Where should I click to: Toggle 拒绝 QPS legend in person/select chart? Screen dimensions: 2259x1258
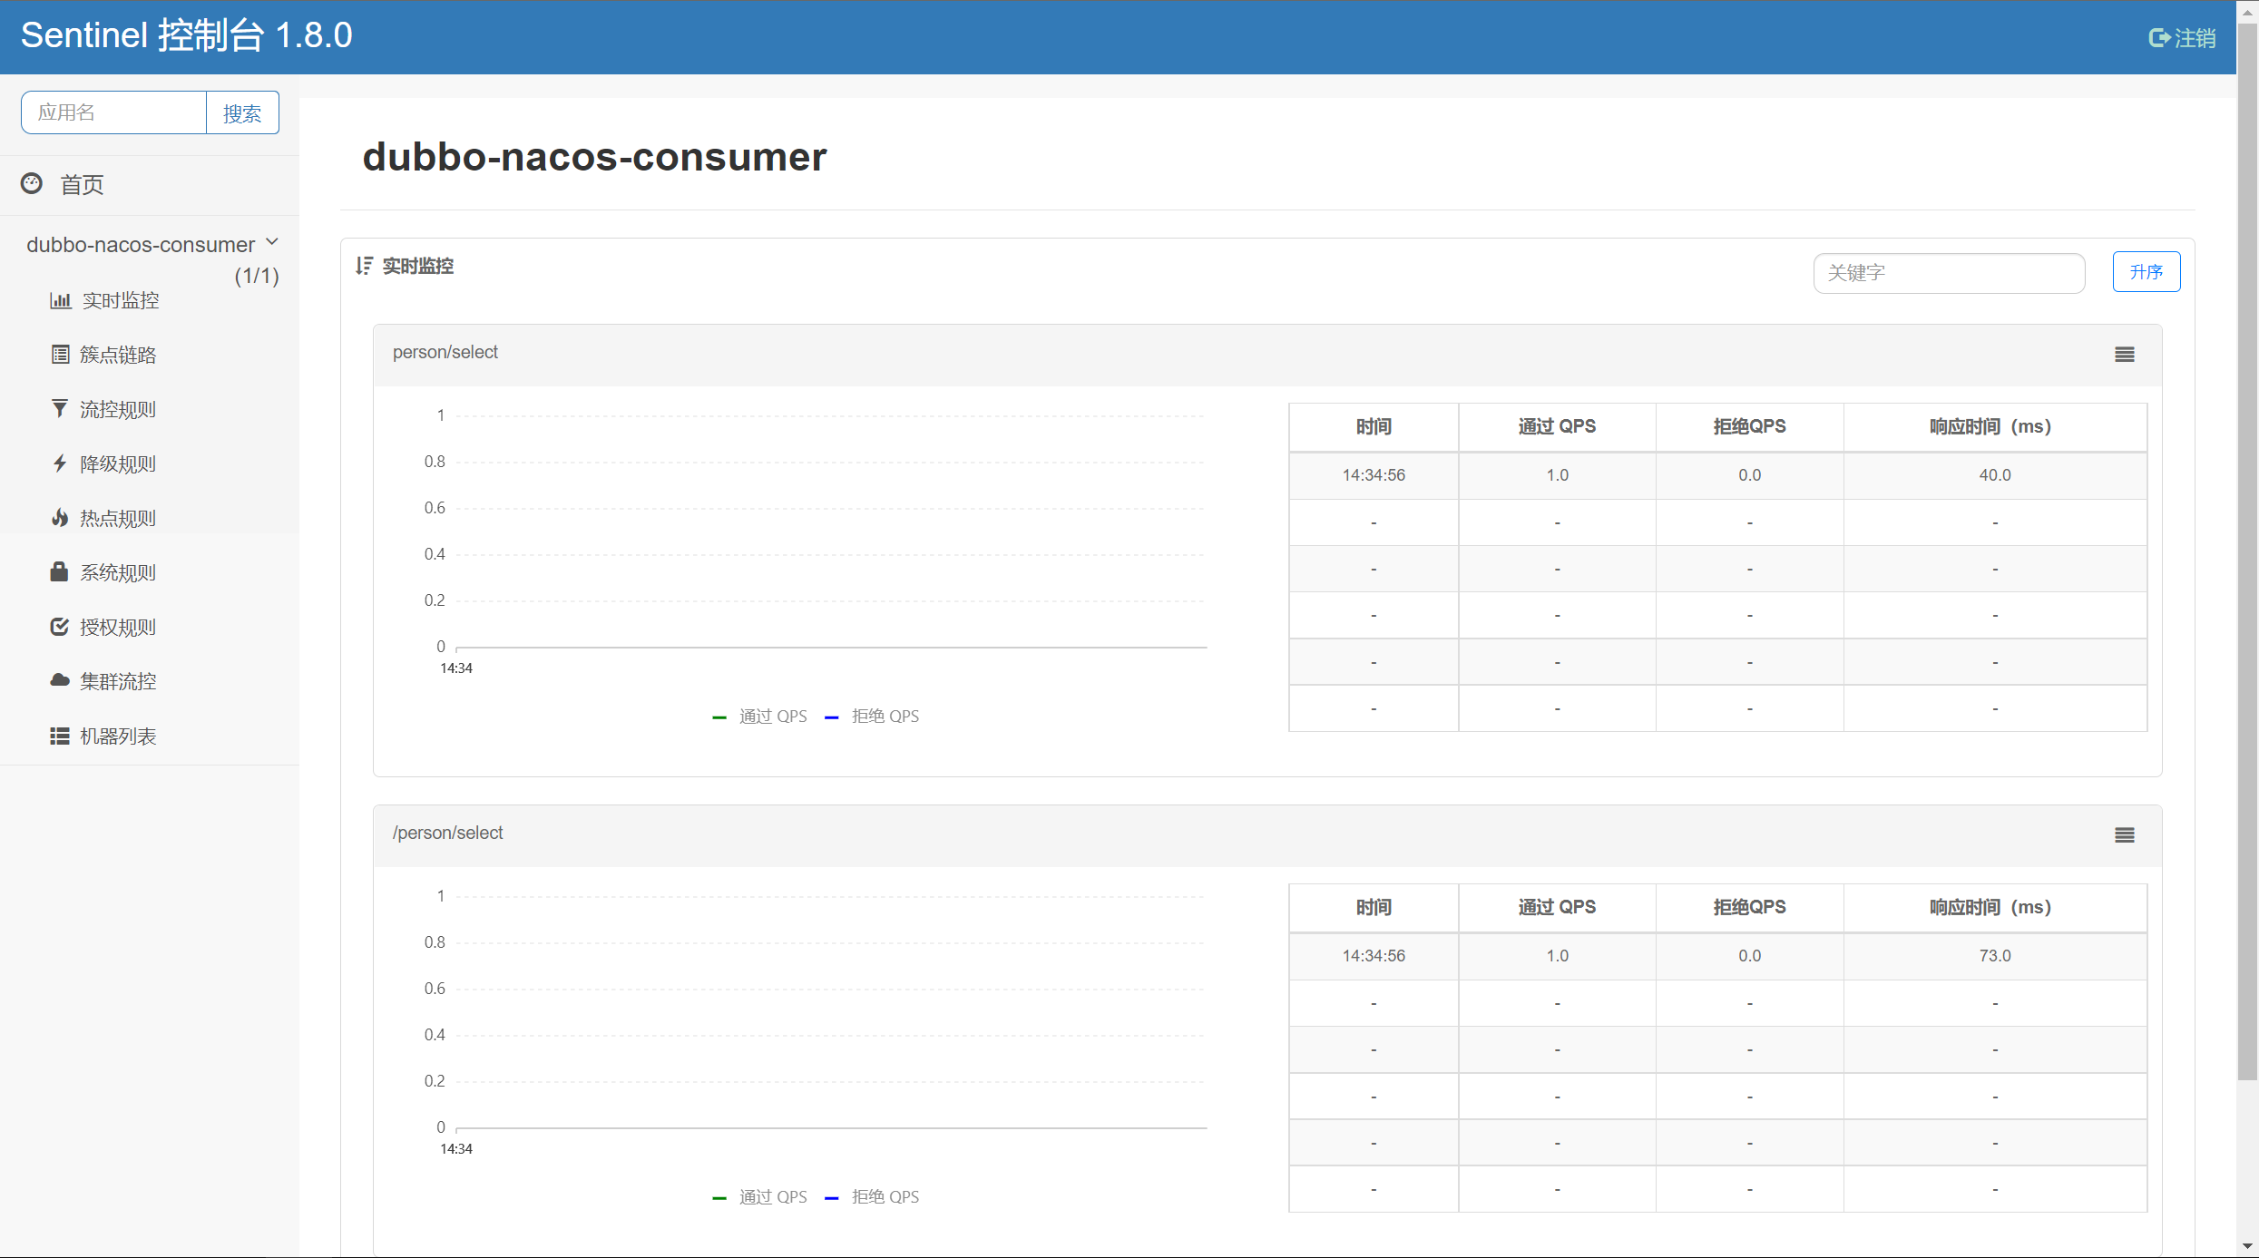[872, 717]
